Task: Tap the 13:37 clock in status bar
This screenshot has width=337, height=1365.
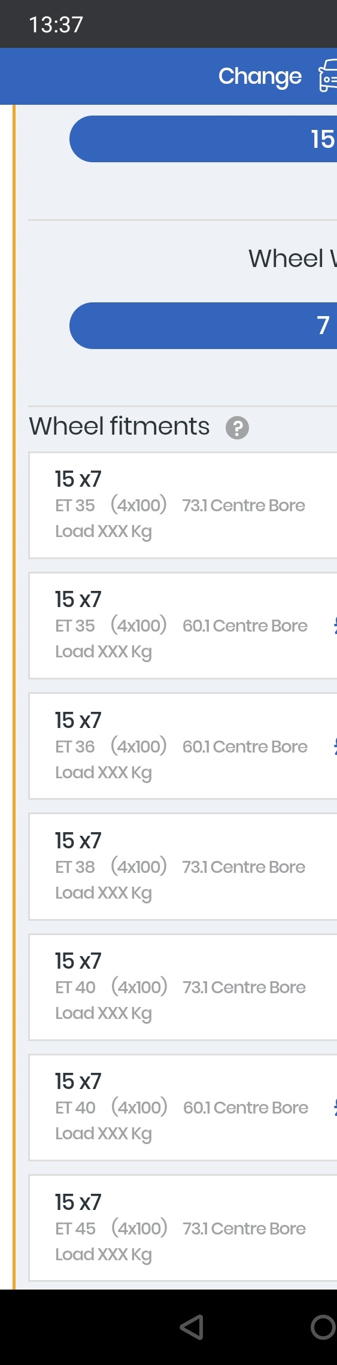Action: point(56,25)
